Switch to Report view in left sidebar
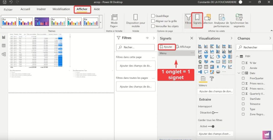 coord(4,37)
